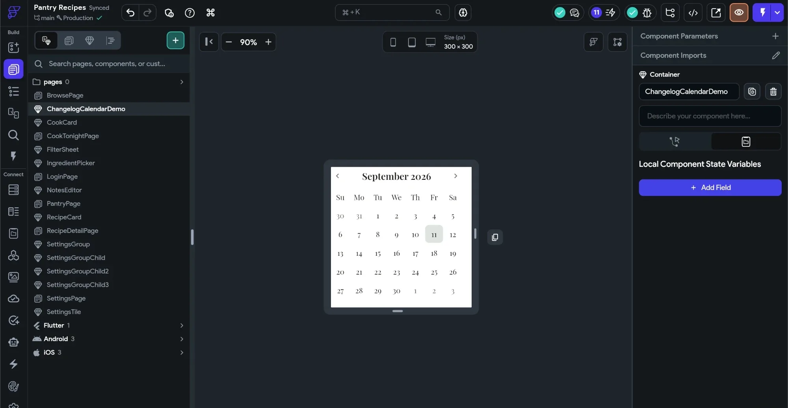Select the phone device preview

click(393, 42)
